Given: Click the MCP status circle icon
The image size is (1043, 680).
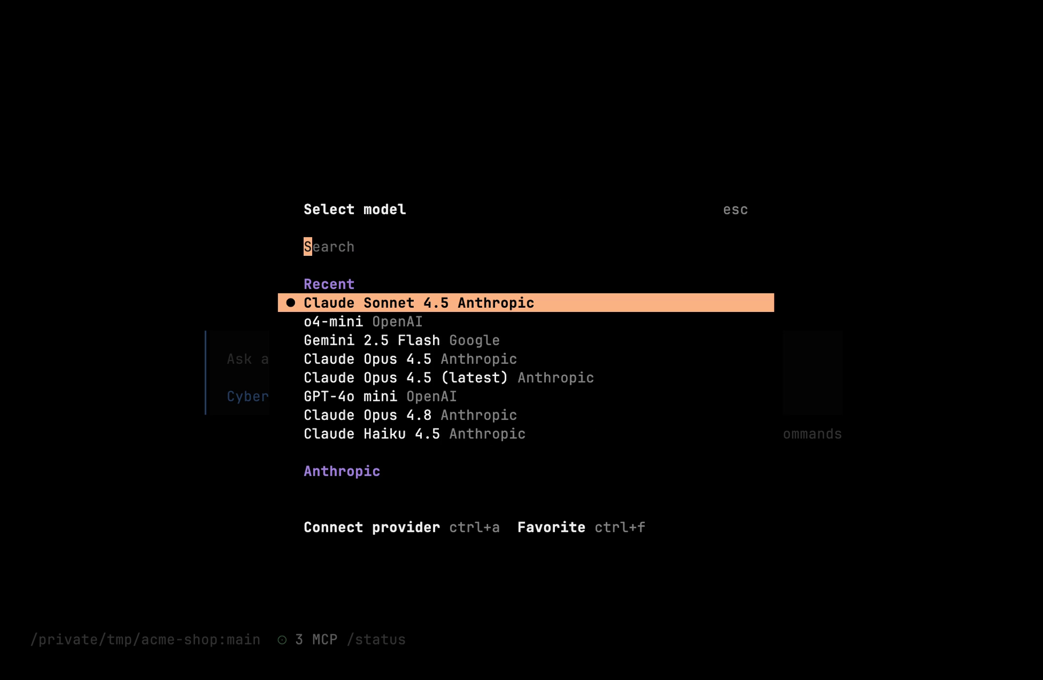Looking at the screenshot, I should pos(282,640).
